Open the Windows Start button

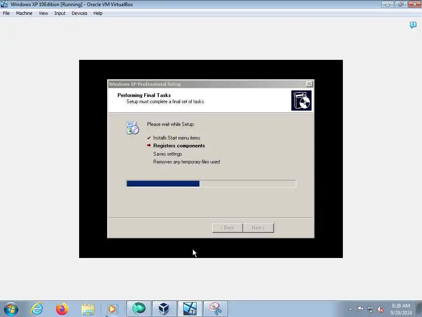[x=11, y=309]
